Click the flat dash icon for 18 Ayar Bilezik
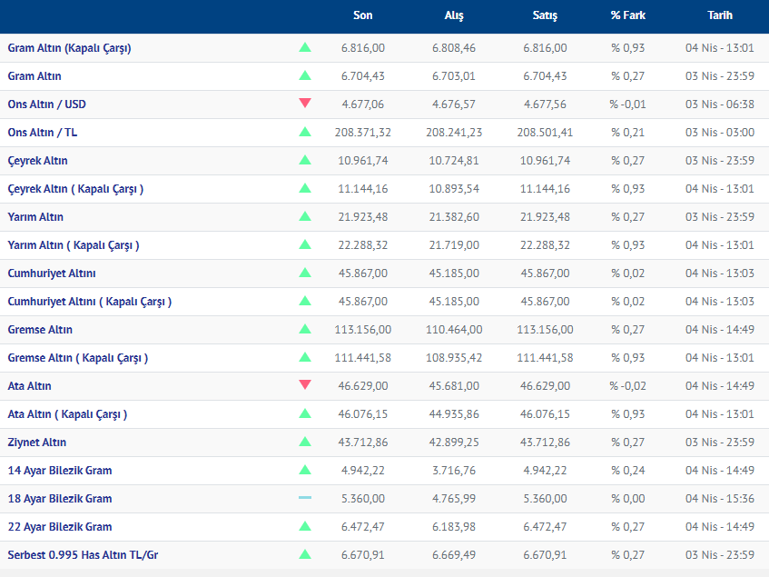This screenshot has width=769, height=577. coord(305,498)
